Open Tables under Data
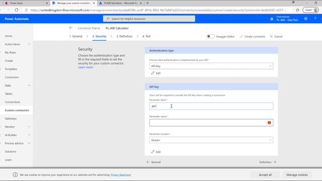Image resolution: width=322 pixels, height=181 pixels. [x=9, y=94]
